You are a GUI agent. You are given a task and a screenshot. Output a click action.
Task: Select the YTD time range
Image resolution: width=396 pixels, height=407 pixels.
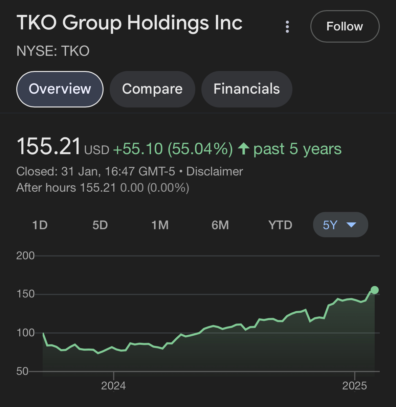click(280, 225)
